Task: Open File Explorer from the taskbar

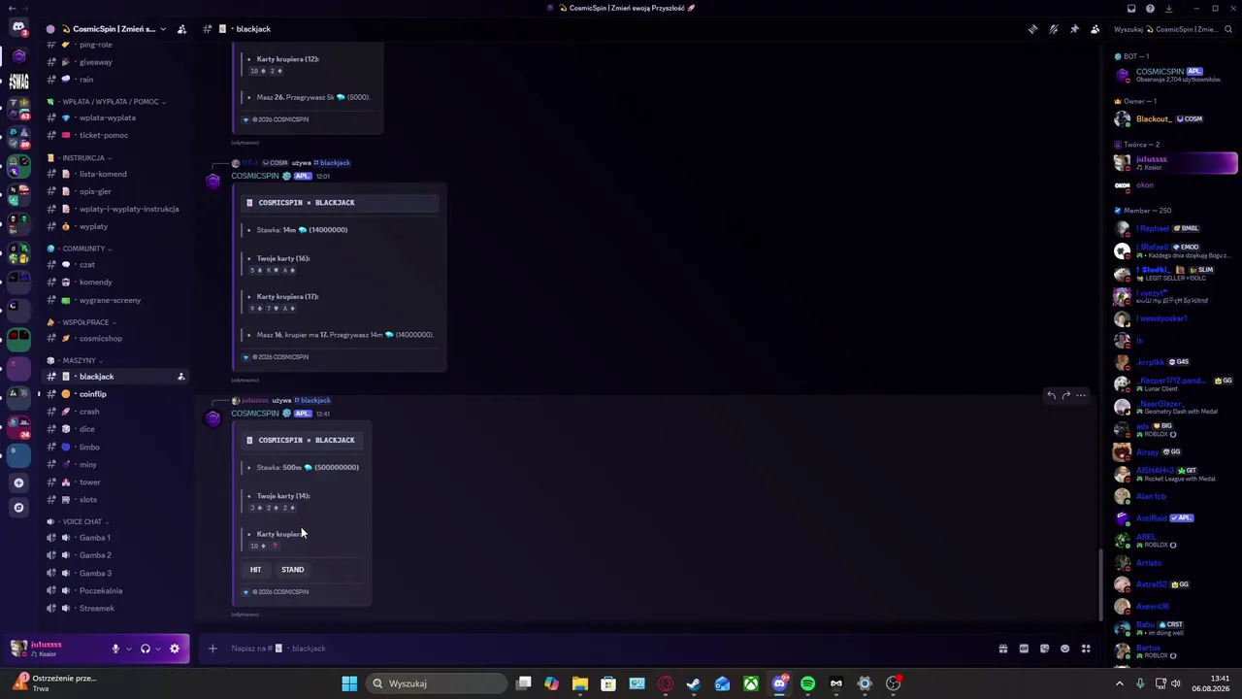Action: point(579,683)
